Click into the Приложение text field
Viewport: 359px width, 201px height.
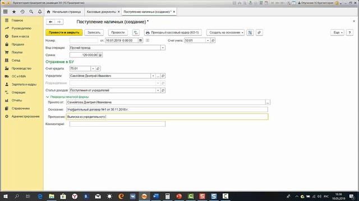[167, 117]
